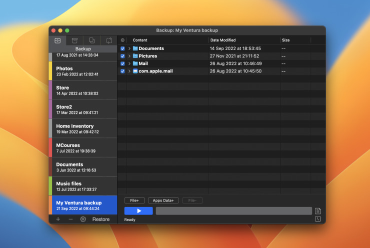The width and height of the screenshot is (370, 248).
Task: Open the schedule clock icon
Action: tap(318, 219)
